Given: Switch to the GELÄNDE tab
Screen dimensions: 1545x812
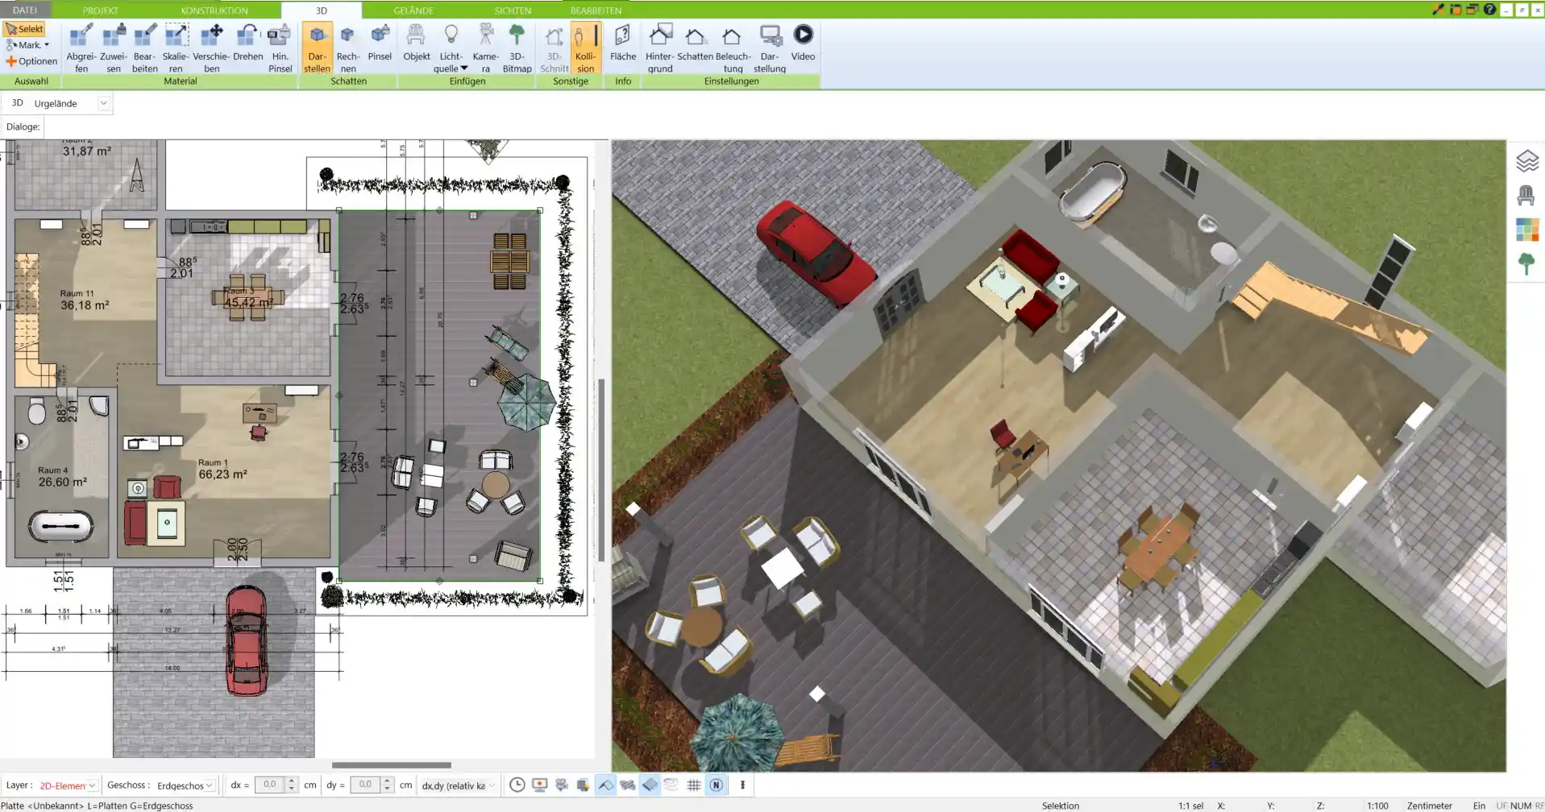Looking at the screenshot, I should (x=413, y=10).
